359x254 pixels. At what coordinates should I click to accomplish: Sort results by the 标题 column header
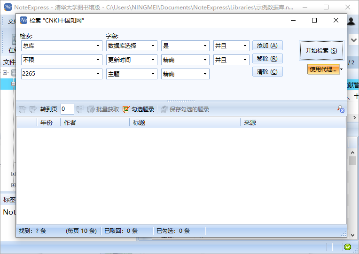(x=185, y=123)
